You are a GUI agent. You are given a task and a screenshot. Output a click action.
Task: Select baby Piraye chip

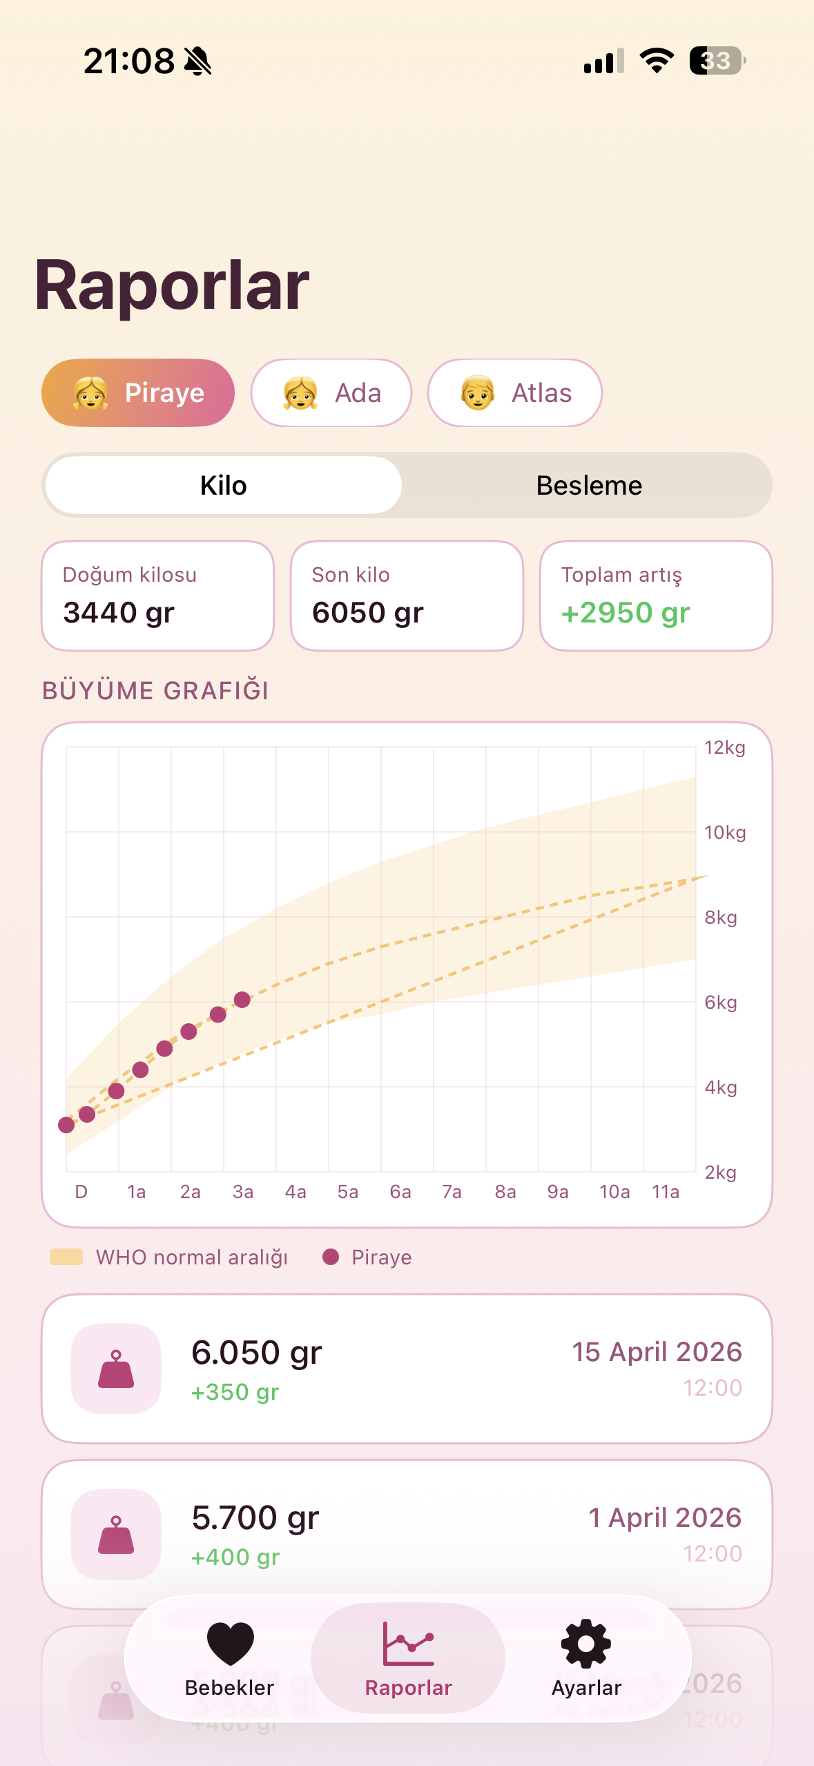tap(138, 392)
